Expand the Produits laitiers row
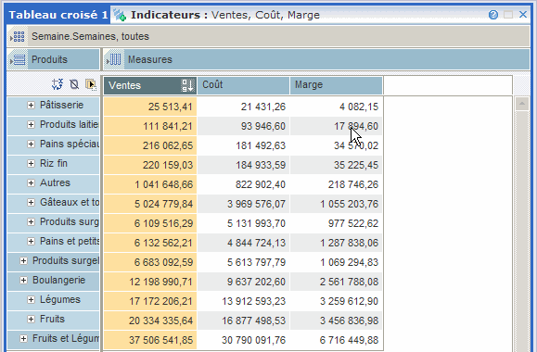 coord(31,124)
